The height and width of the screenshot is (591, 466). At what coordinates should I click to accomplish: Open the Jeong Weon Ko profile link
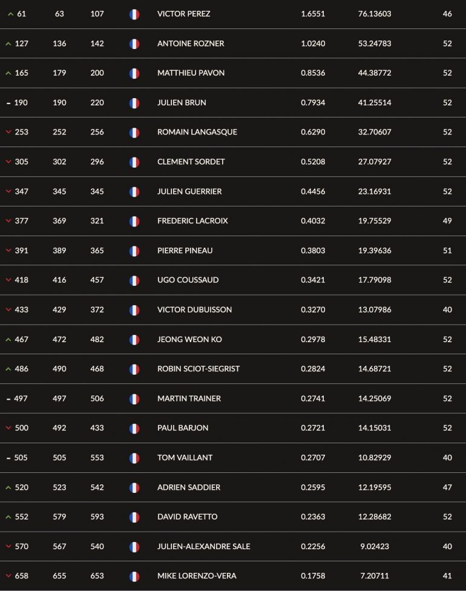pos(189,340)
